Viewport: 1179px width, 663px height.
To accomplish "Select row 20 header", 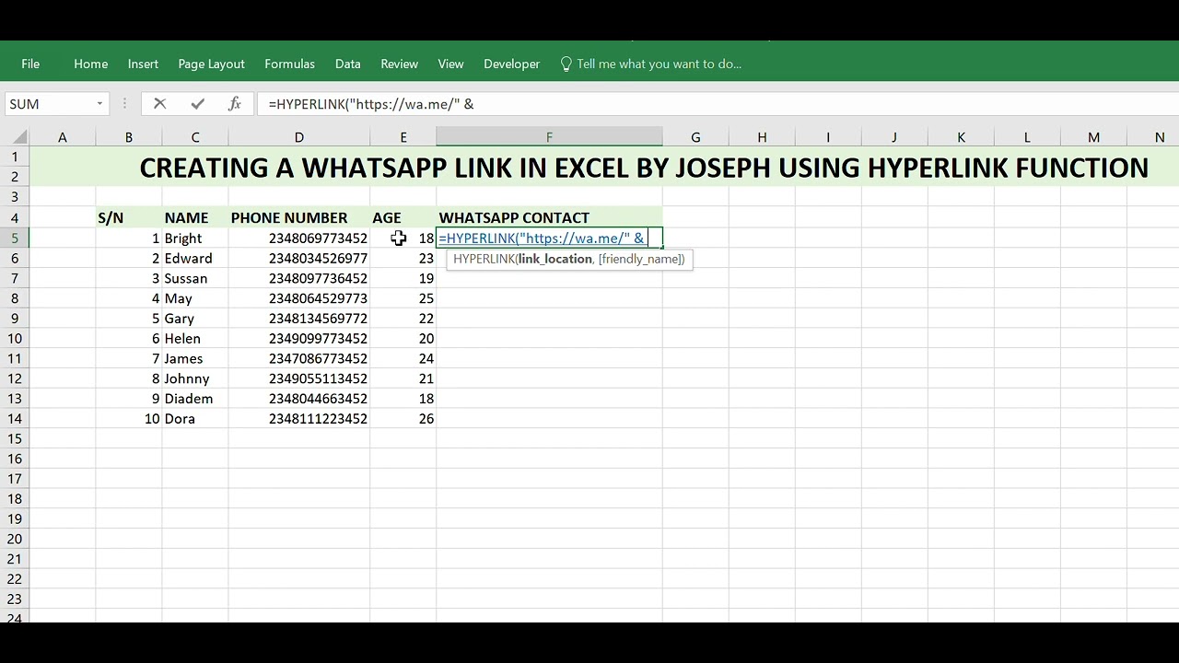I will coord(15,540).
